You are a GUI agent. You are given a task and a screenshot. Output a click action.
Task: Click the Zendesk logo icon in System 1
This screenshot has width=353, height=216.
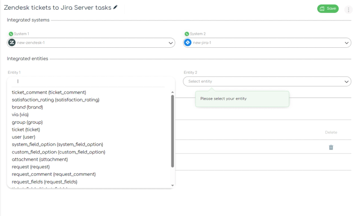coord(12,43)
